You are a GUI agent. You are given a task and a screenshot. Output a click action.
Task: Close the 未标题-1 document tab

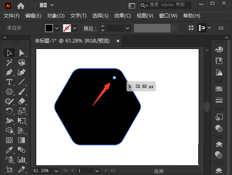coord(118,41)
